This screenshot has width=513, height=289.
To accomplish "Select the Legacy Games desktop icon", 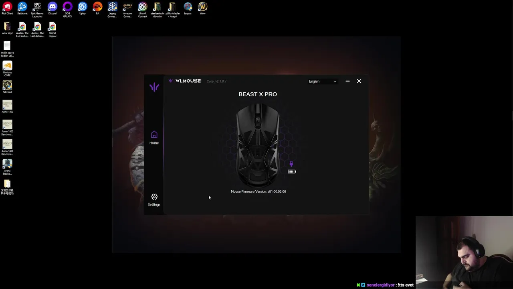I will 113,10.
